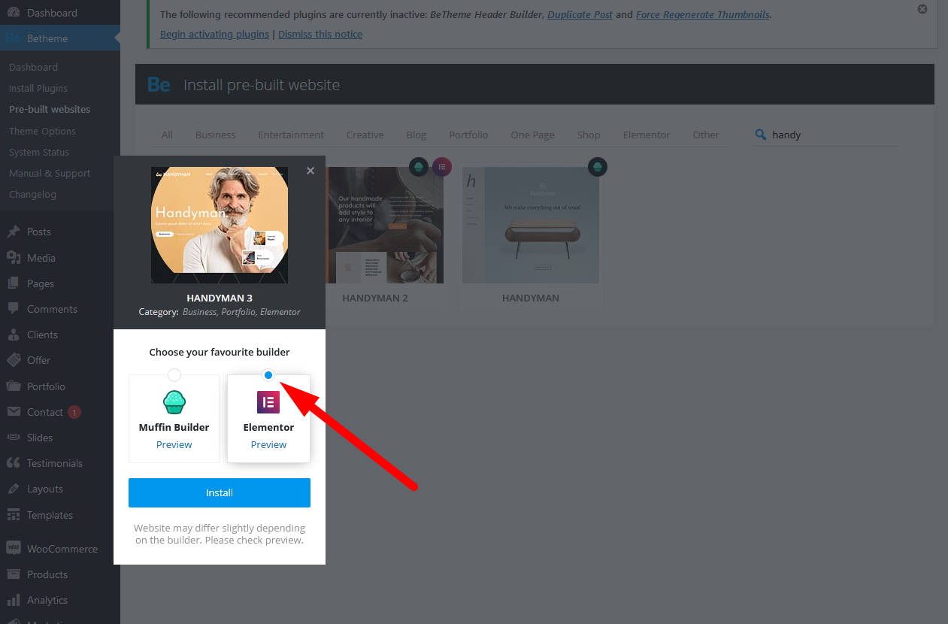948x624 pixels.
Task: Open the Elementor Preview link
Action: [268, 444]
